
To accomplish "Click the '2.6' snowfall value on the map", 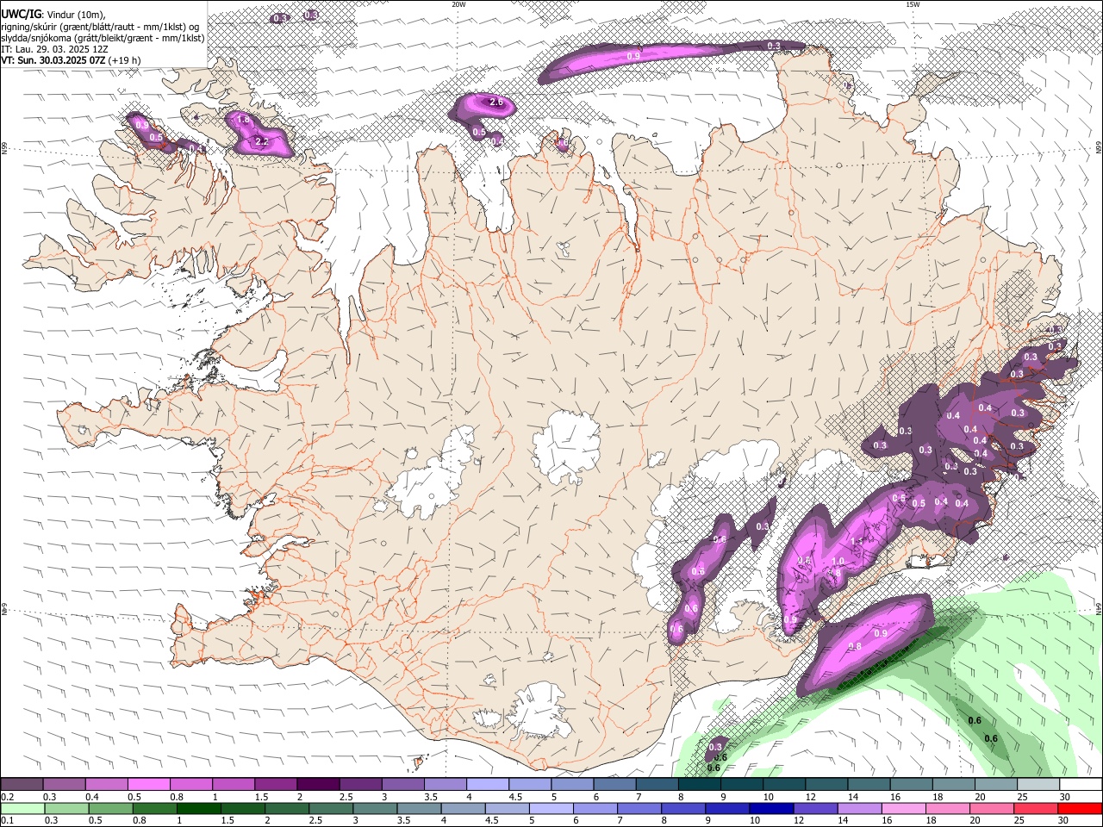I will 495,103.
